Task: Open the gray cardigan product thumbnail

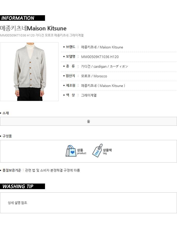Action: click(x=29, y=72)
